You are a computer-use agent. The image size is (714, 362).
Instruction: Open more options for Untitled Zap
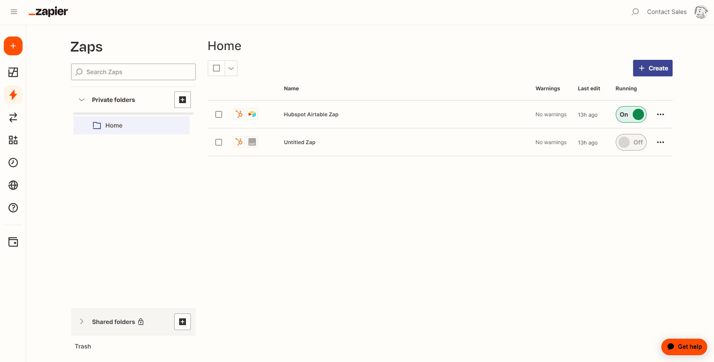pos(661,142)
